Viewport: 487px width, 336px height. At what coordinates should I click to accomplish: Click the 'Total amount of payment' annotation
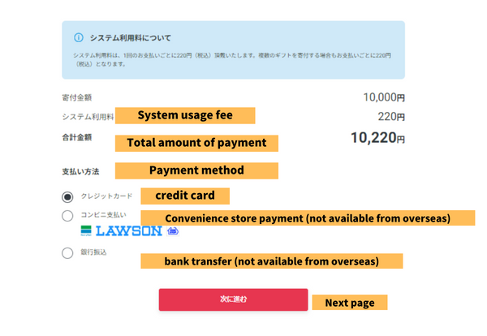[x=196, y=143]
